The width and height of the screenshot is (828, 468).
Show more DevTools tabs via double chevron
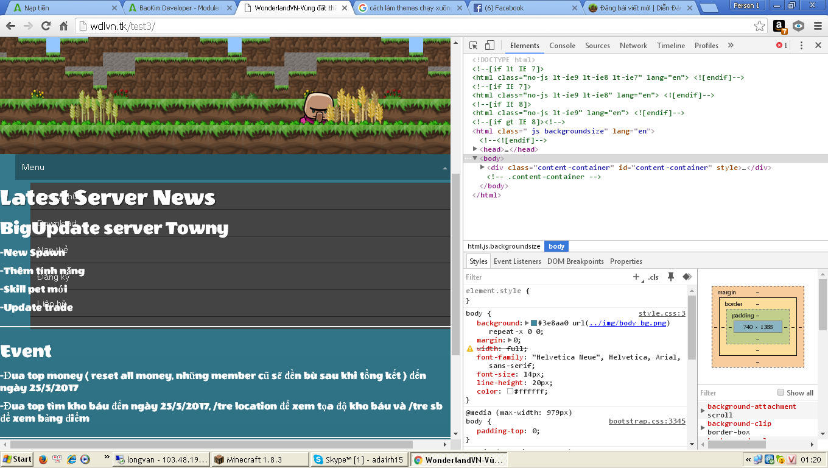pyautogui.click(x=731, y=46)
